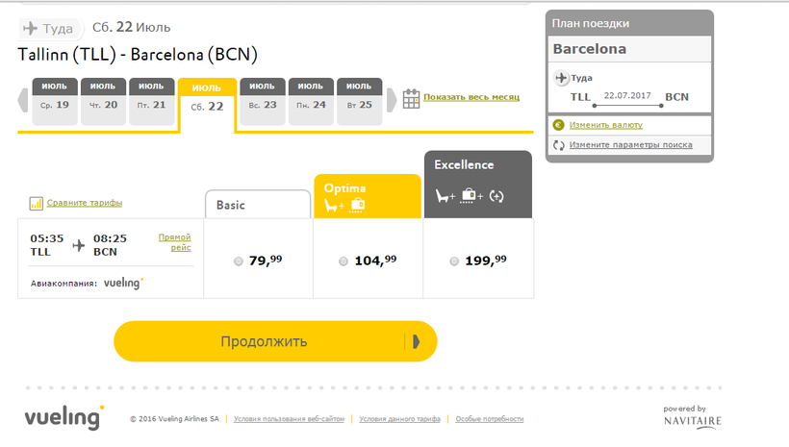Click the calendar icon beside show whole month
This screenshot has height=447, width=789.
click(x=411, y=98)
